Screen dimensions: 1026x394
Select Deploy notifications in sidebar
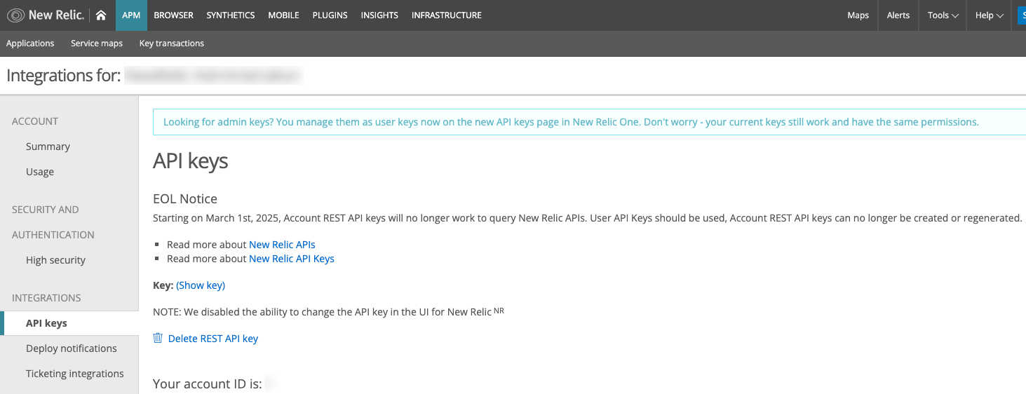point(72,348)
